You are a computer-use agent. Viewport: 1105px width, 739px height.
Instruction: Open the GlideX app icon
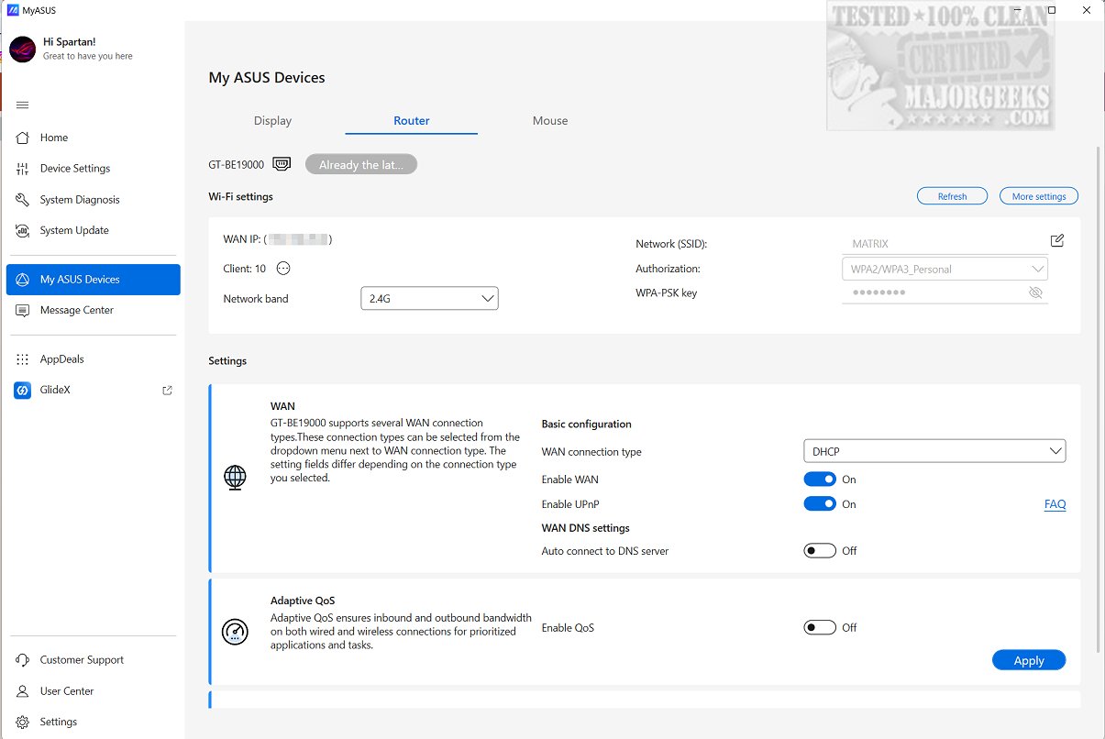click(x=23, y=391)
